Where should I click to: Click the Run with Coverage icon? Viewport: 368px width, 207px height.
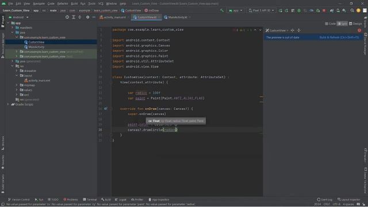coord(305,10)
